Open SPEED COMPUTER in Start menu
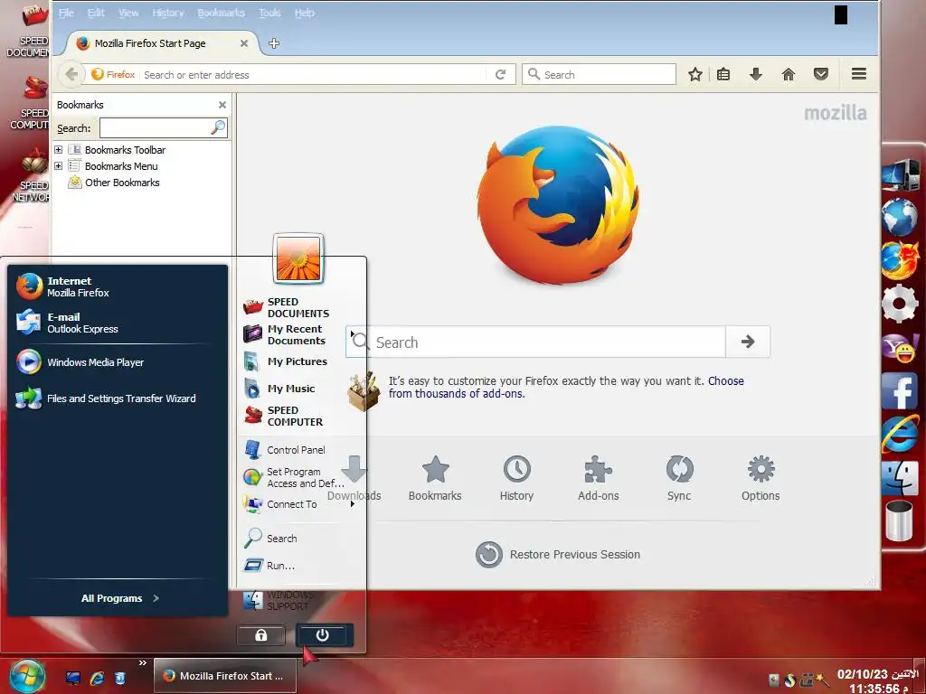 click(299, 416)
